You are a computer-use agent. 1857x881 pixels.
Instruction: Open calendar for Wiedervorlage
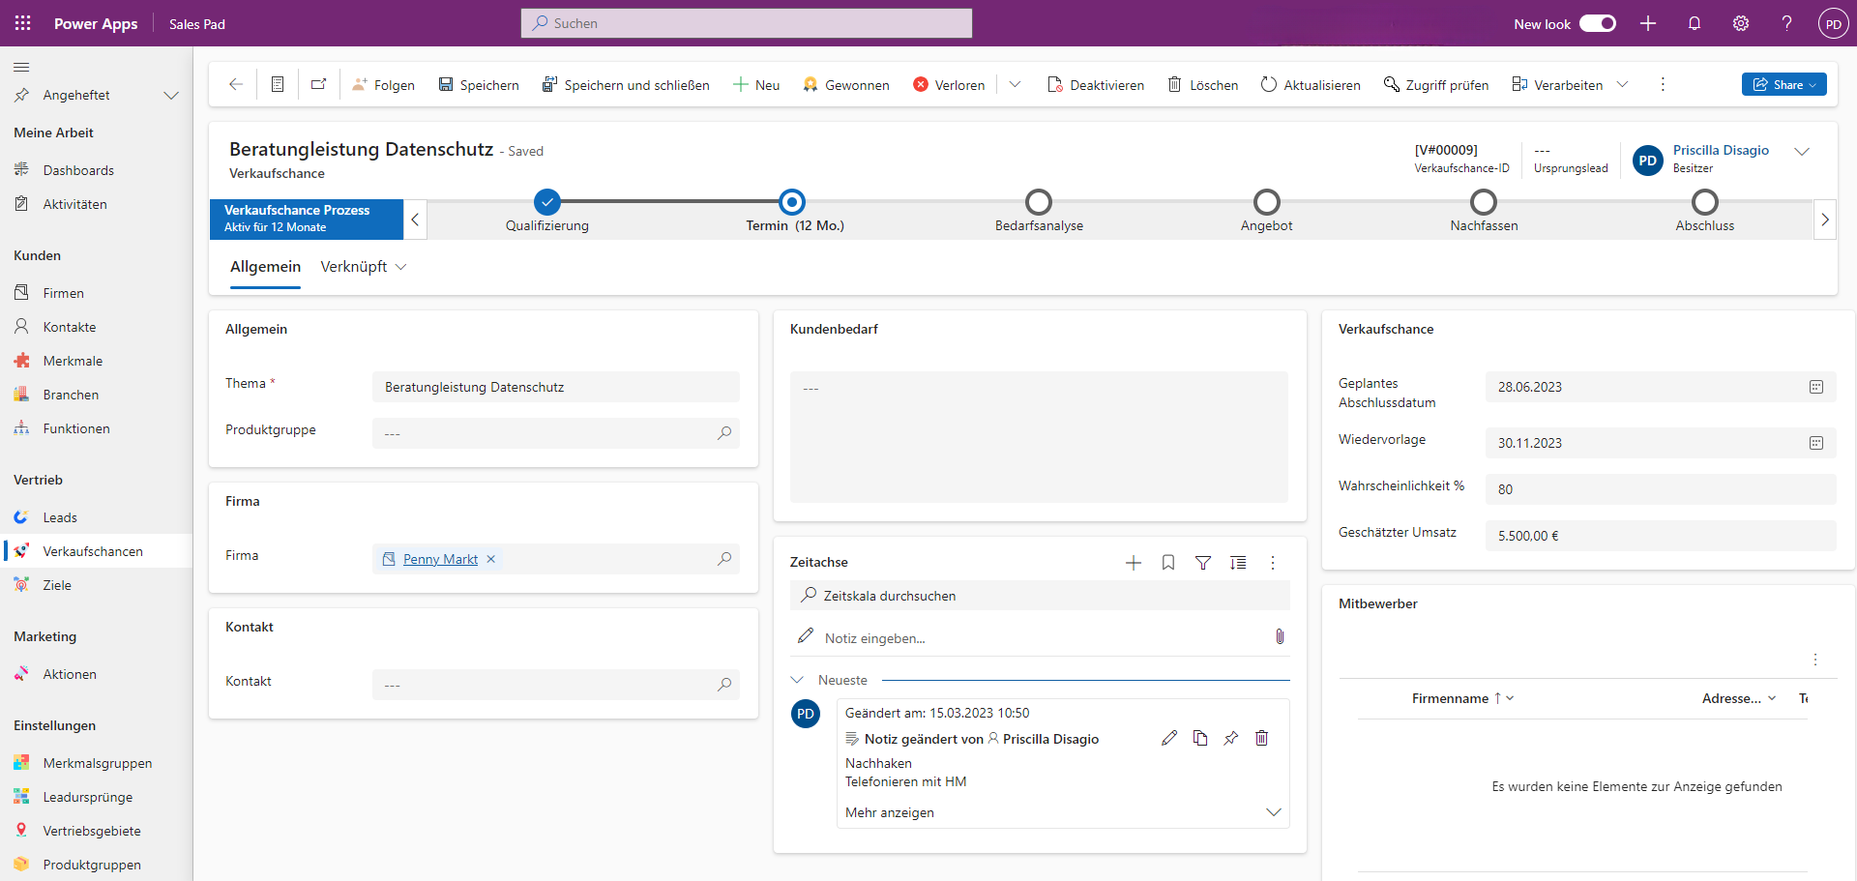point(1816,443)
